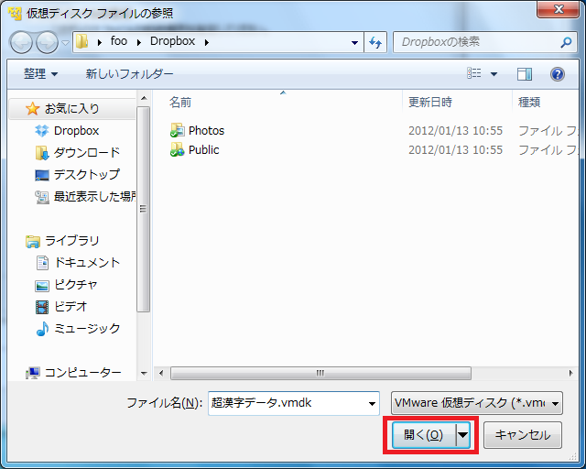Click the horizontal scrollbar in file list
586x469 pixels.
[x=320, y=373]
